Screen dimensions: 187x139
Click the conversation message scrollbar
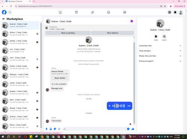134,83
